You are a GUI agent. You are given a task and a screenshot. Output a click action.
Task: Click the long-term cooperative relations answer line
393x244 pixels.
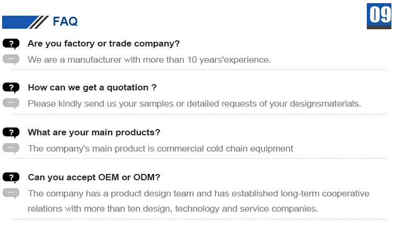pyautogui.click(x=199, y=193)
